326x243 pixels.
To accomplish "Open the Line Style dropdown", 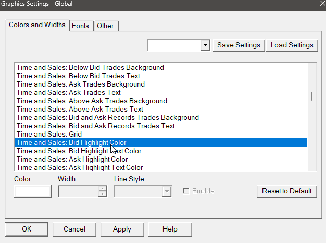I will click(166, 191).
